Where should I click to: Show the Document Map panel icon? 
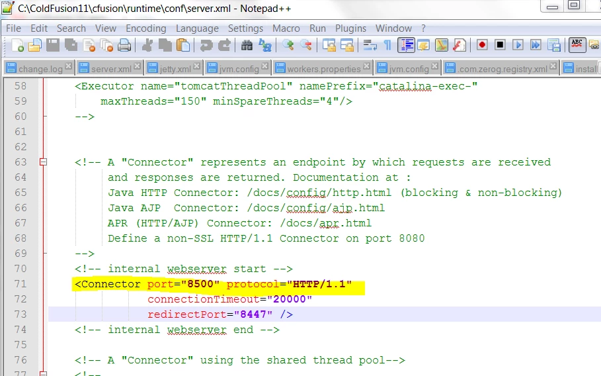tap(442, 45)
